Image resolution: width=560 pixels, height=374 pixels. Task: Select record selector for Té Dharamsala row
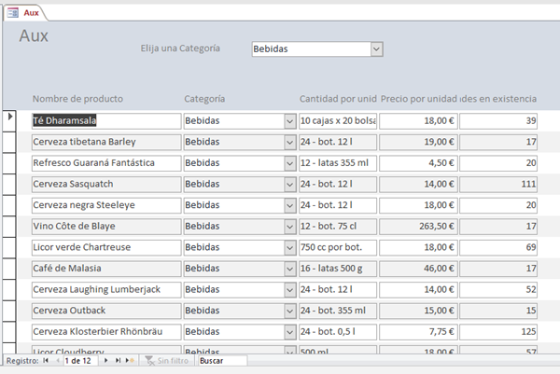click(9, 121)
